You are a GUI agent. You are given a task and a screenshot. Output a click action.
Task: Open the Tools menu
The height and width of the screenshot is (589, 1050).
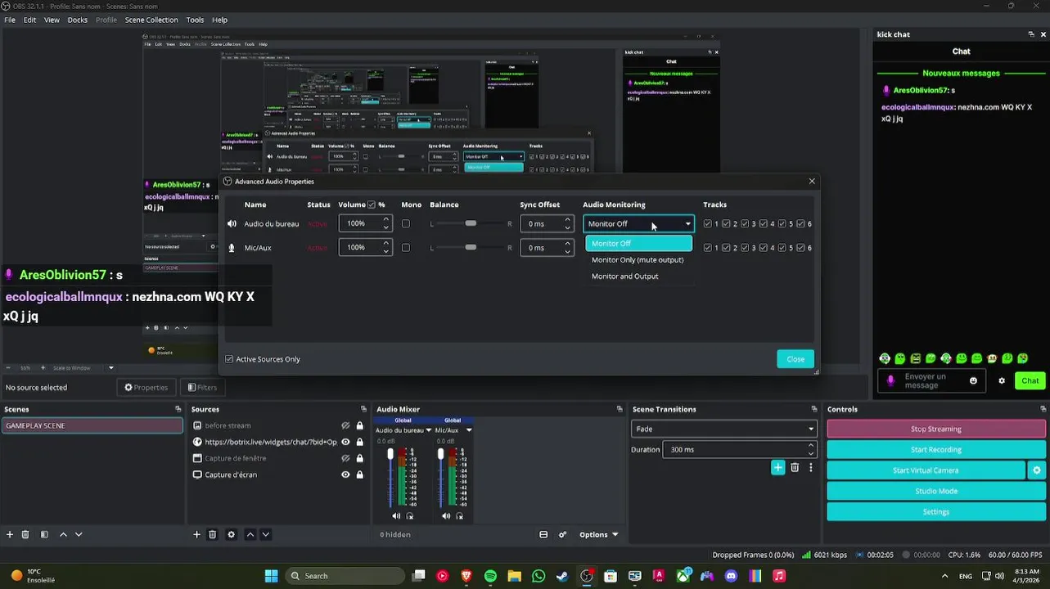pos(195,20)
